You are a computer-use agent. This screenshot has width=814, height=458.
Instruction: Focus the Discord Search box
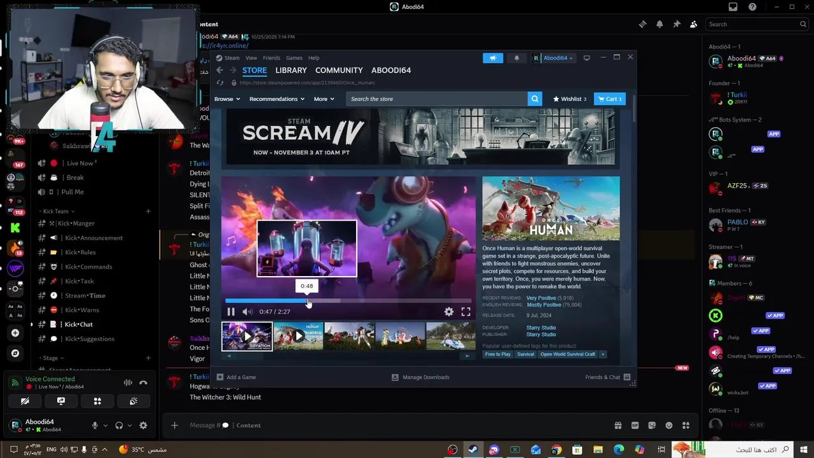coord(758,24)
